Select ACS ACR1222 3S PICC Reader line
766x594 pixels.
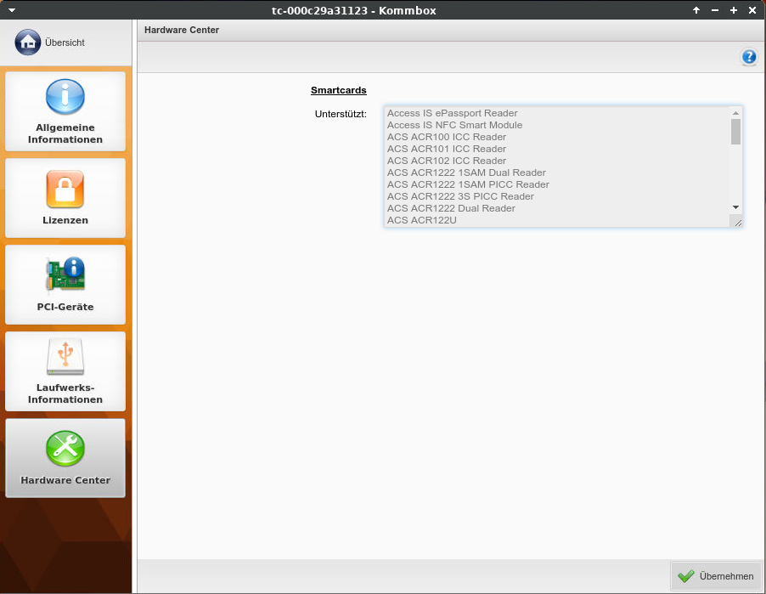coord(460,196)
